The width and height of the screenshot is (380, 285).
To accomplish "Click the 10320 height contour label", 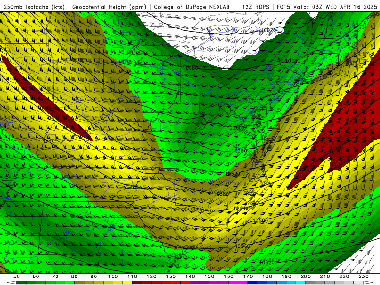I will coord(233,174).
